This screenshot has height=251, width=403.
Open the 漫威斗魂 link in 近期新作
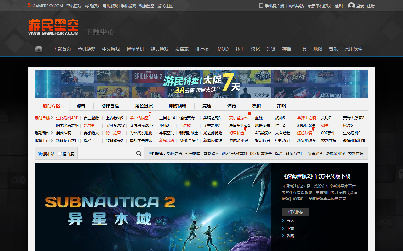tap(64, 133)
